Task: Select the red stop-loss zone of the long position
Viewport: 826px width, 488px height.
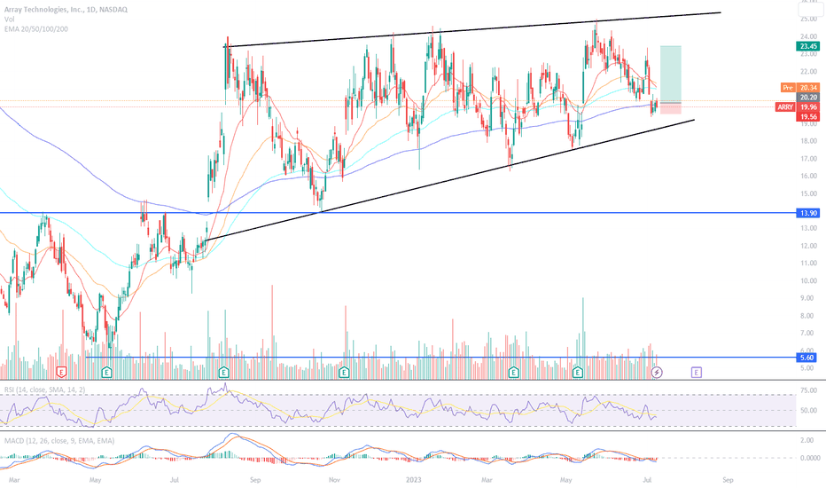Action: click(671, 108)
